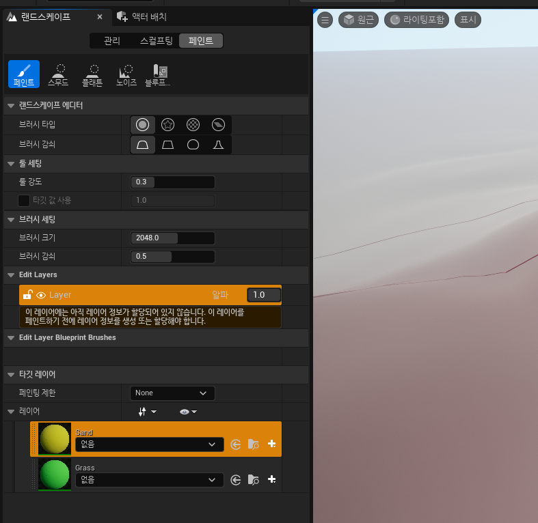Viewport: 538px width, 523px height.
Task: Use selected asset arrow for Grass layer
Action: 236,480
